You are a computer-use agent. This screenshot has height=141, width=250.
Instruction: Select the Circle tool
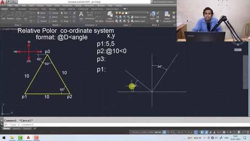click(x=18, y=16)
